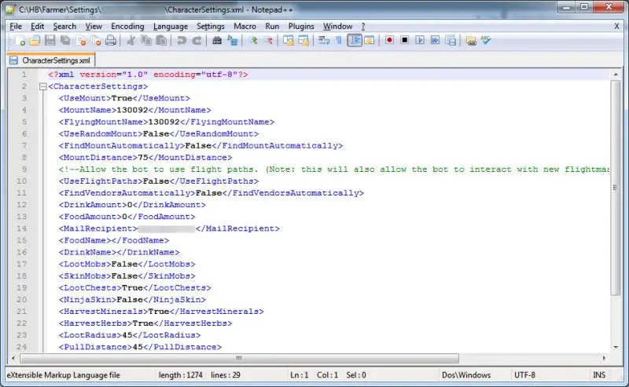Toggle the Word wrap toolbar button
Viewport: 629px width, 387px height.
click(x=323, y=41)
